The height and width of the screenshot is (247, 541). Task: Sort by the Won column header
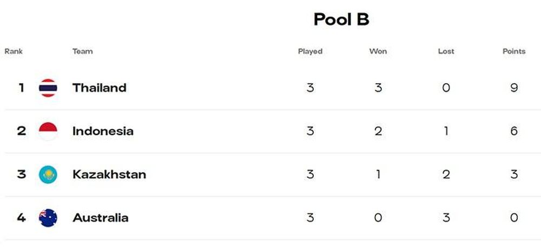pyautogui.click(x=378, y=51)
